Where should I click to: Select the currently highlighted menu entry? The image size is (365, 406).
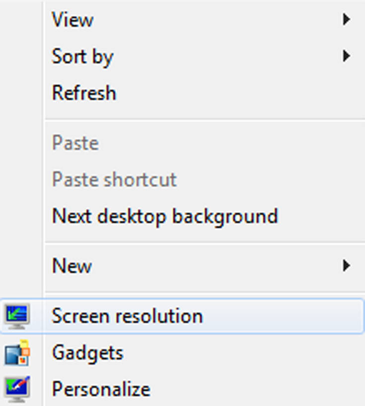click(182, 316)
